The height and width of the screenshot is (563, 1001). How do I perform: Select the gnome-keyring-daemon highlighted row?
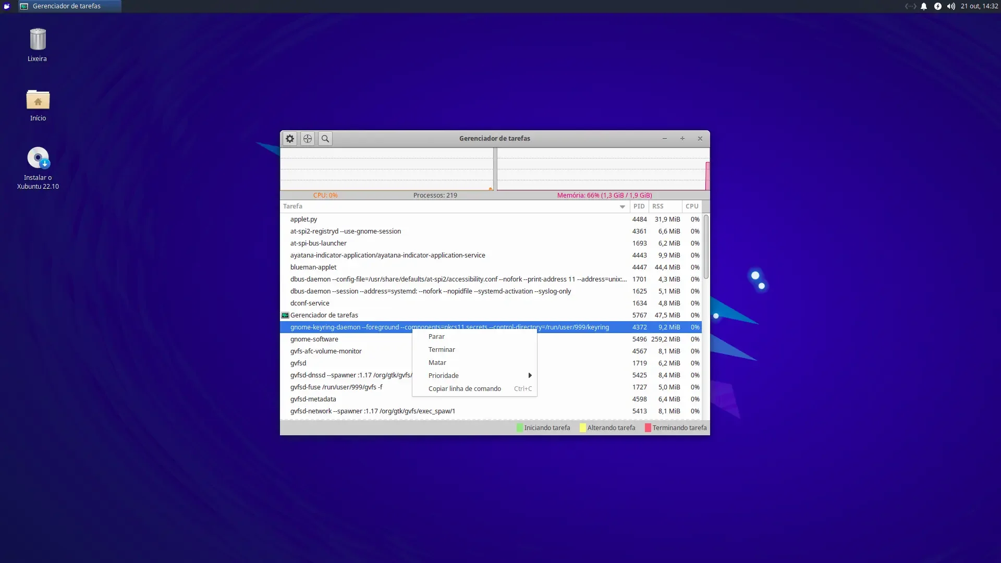coord(491,327)
